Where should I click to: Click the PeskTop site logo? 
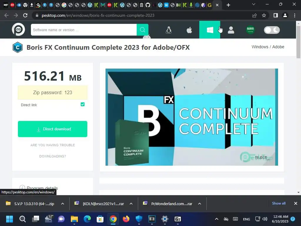tap(19, 29)
